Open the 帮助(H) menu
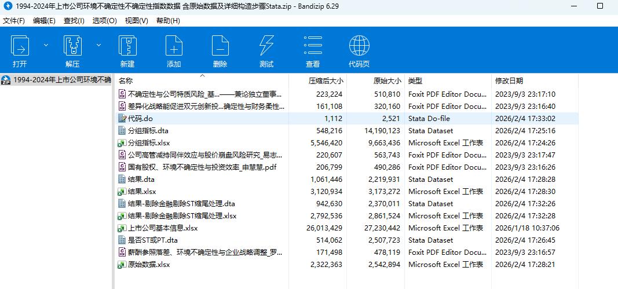The width and height of the screenshot is (618, 289). tap(169, 21)
